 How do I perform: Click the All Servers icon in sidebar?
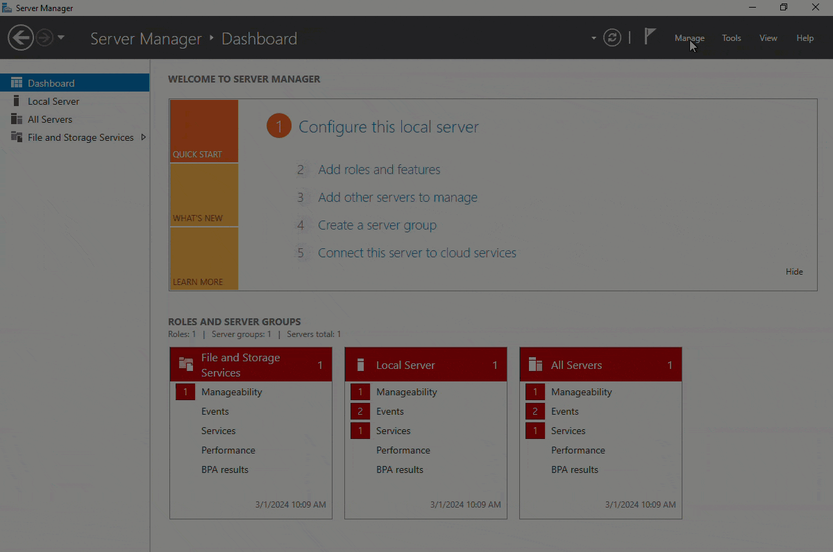tap(17, 119)
